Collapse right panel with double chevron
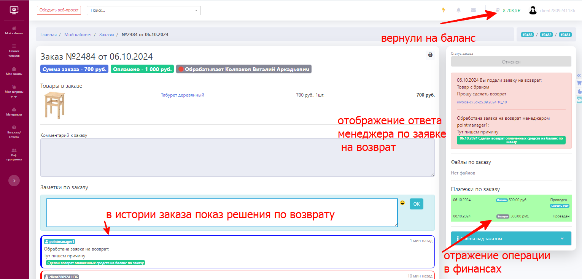Viewport: 582px width, 279px height. [x=579, y=75]
